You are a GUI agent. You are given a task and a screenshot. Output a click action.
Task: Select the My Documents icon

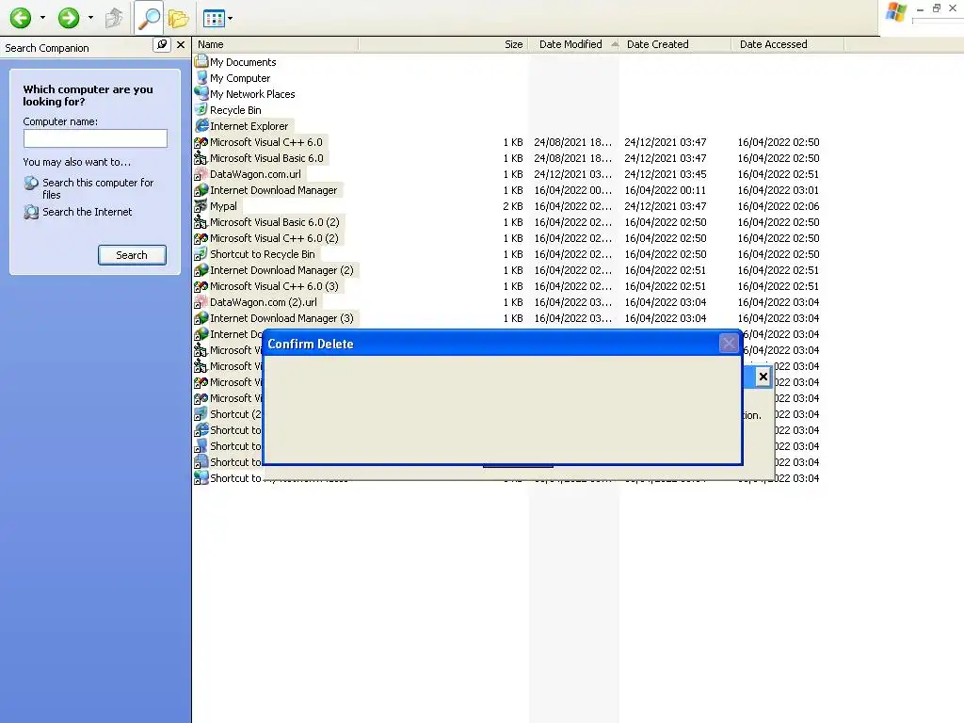point(201,61)
